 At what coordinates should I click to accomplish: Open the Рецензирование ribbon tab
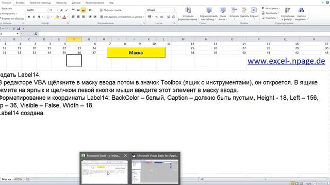point(95,3)
